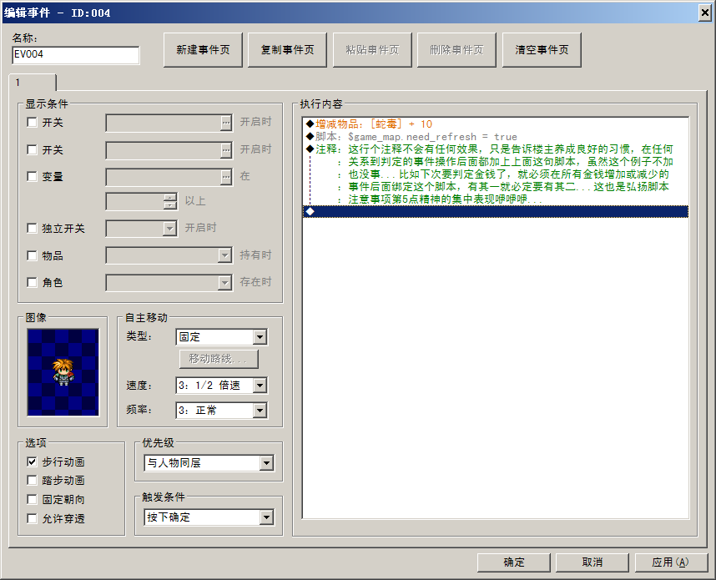Uncheck the 步行动画 option

pyautogui.click(x=32, y=461)
